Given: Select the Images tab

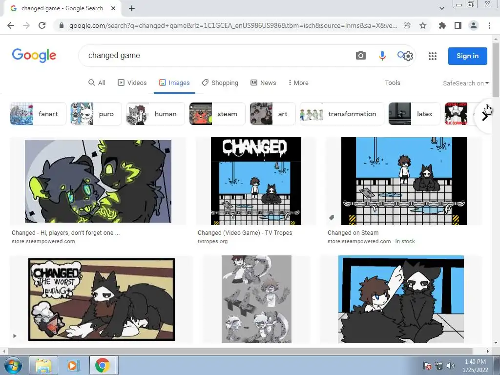Looking at the screenshot, I should 174,83.
